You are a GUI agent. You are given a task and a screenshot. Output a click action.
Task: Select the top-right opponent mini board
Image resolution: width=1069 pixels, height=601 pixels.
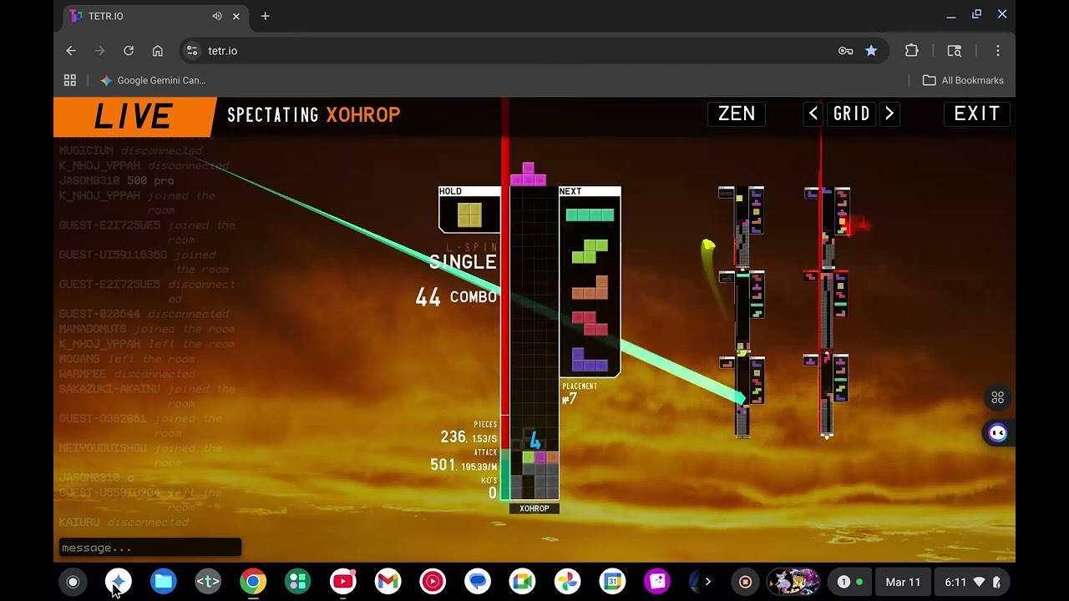point(827,225)
